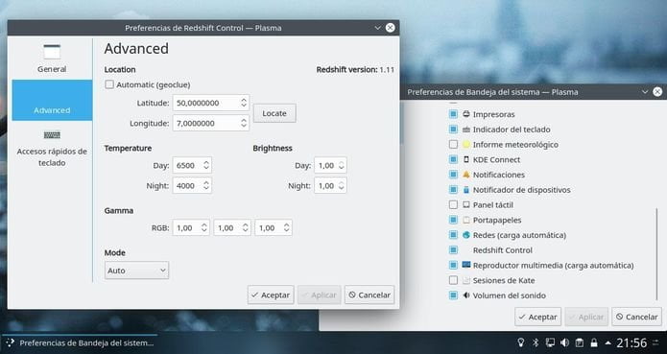Viewport: 667px width, 354px height.
Task: Check the Panel táctil checkbox
Action: (x=453, y=205)
